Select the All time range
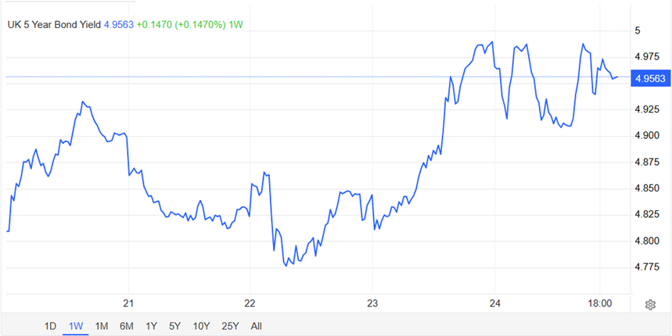The image size is (672, 336). pos(257,326)
